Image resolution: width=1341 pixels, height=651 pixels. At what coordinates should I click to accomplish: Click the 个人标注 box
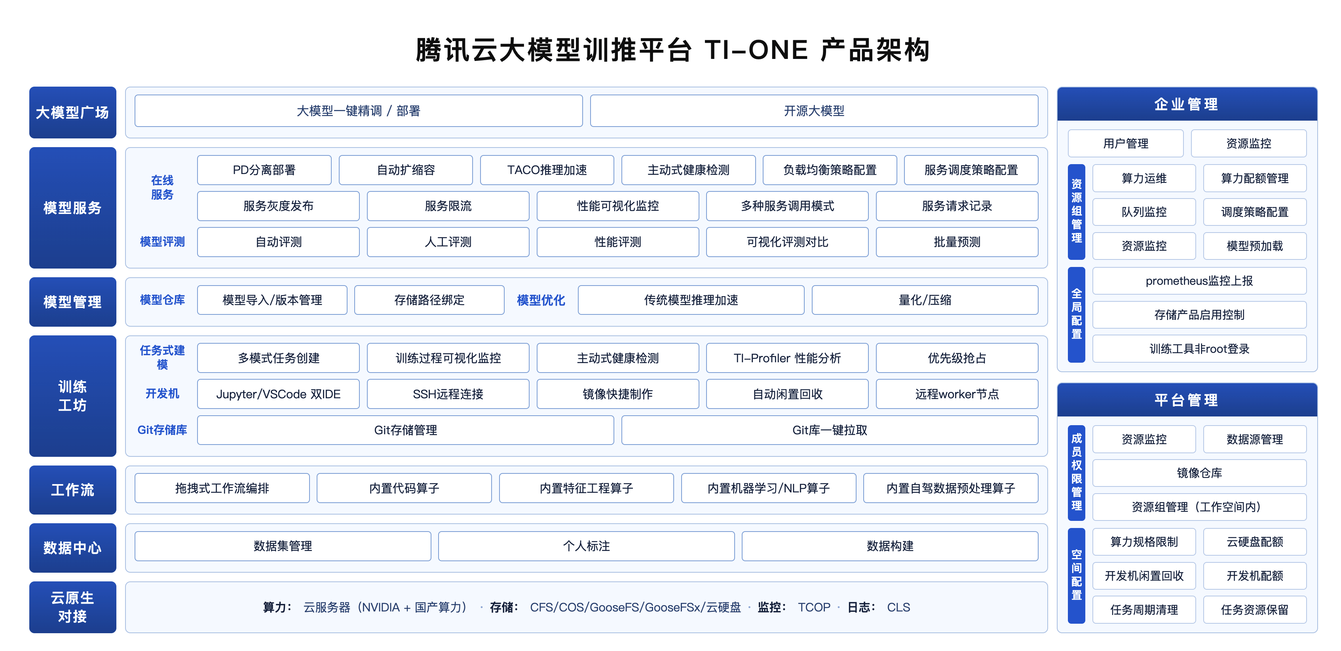pyautogui.click(x=586, y=546)
